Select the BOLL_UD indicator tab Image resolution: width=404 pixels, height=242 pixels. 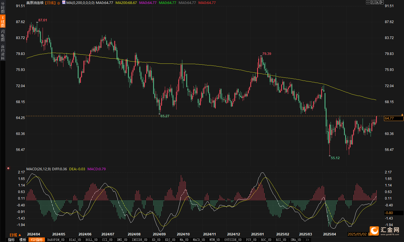[91, 240]
